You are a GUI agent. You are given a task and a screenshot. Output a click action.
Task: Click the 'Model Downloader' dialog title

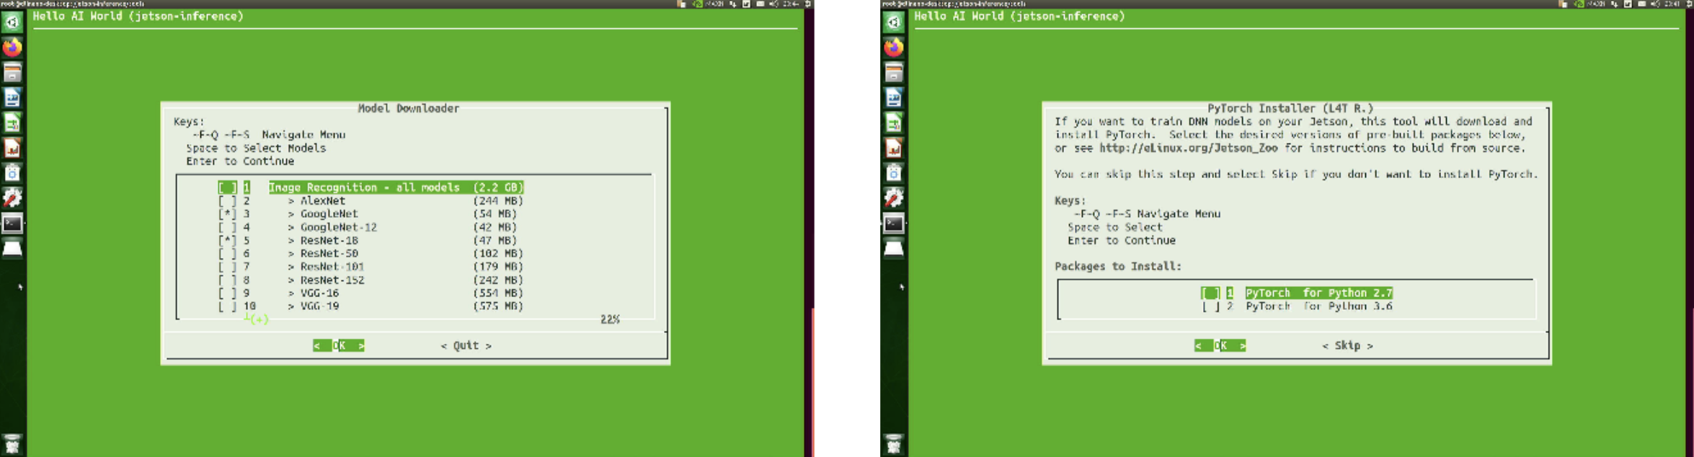click(x=409, y=108)
